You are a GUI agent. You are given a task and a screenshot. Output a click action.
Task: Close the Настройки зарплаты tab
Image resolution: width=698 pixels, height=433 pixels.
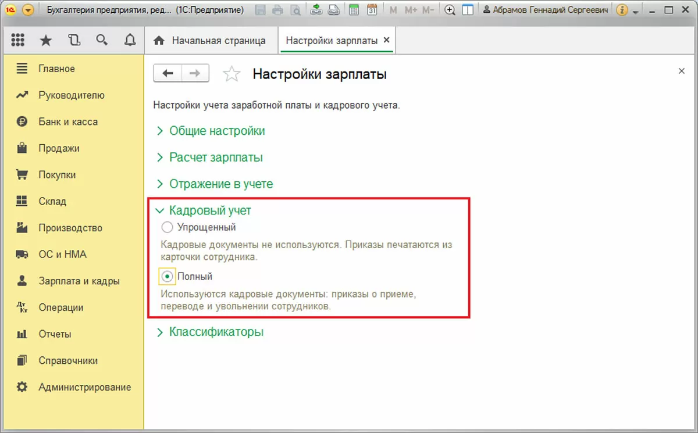(x=387, y=40)
